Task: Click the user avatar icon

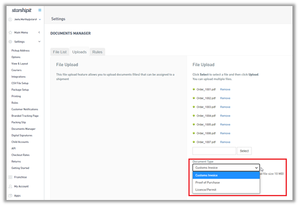Action: click(10, 19)
